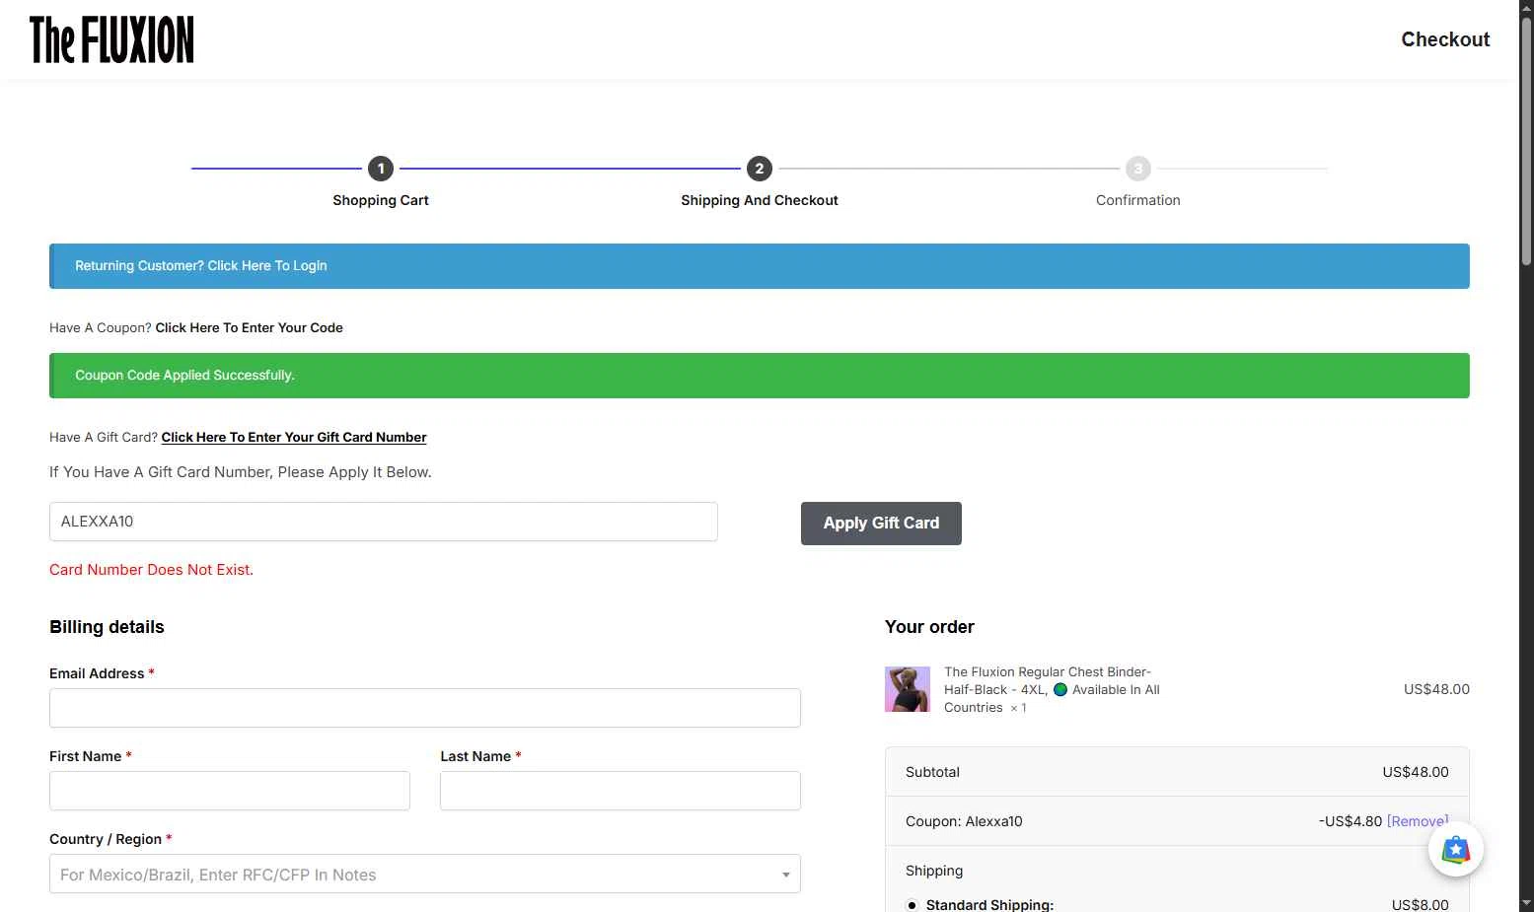Click the scrollbar down arrow
The height and width of the screenshot is (912, 1534).
click(x=1526, y=903)
